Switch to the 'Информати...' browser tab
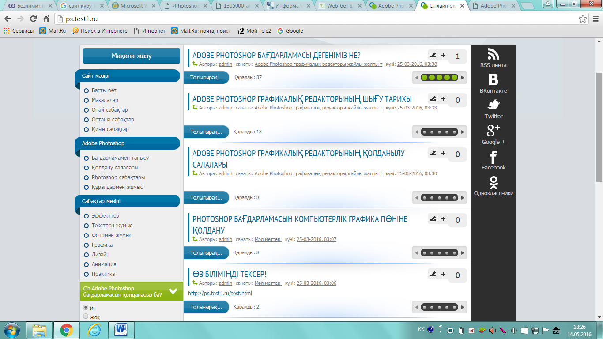 pyautogui.click(x=290, y=6)
